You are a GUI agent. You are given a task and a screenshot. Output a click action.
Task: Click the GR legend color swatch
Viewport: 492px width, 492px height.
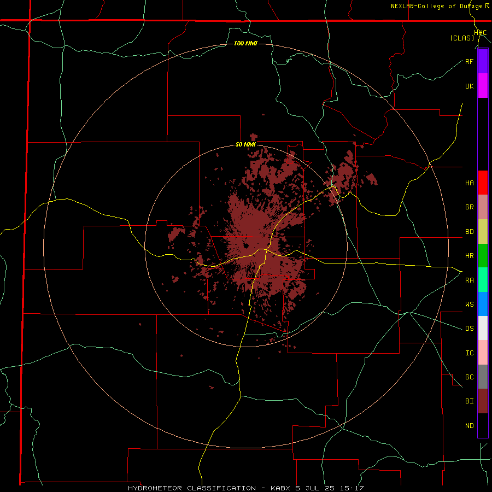(483, 207)
